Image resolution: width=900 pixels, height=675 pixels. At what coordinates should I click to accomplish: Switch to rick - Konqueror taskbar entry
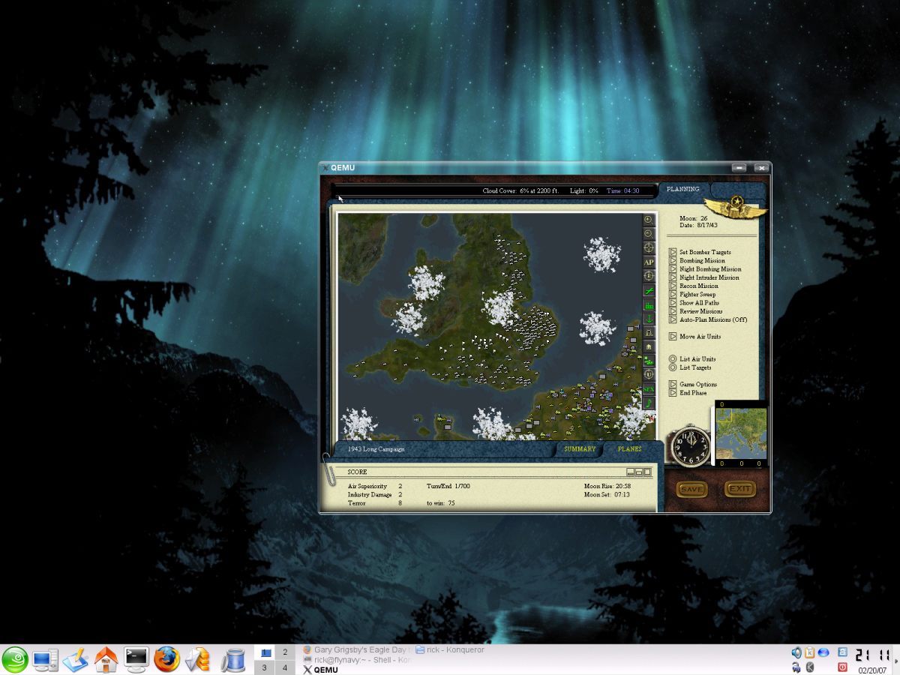tap(450, 649)
